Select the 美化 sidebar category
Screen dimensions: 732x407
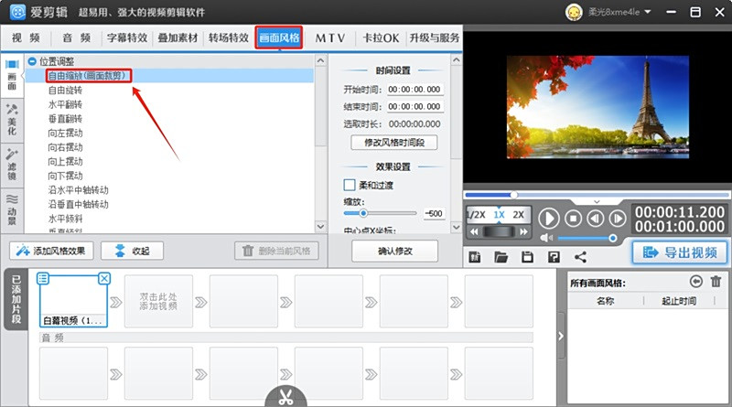click(12, 120)
